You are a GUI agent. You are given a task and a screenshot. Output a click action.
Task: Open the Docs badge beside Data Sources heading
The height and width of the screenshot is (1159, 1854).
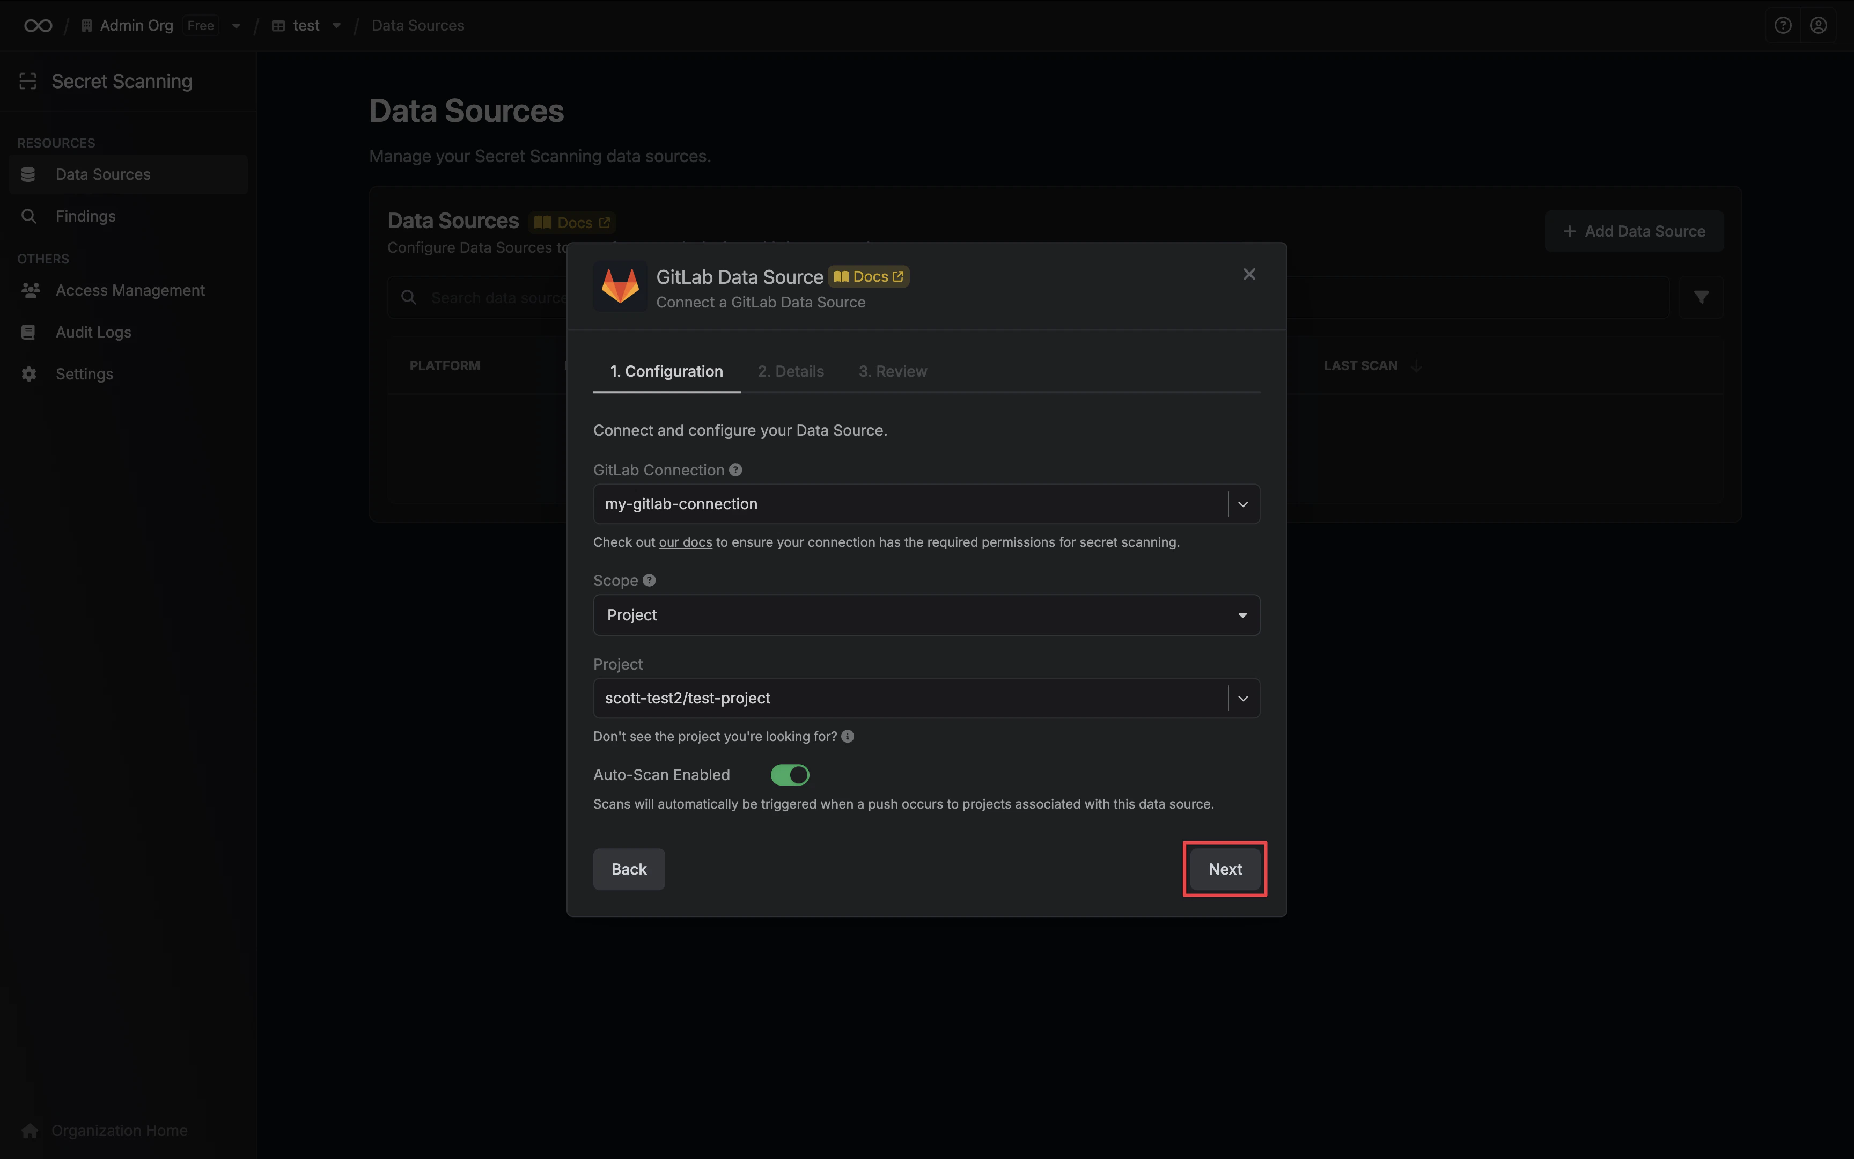coord(572,222)
